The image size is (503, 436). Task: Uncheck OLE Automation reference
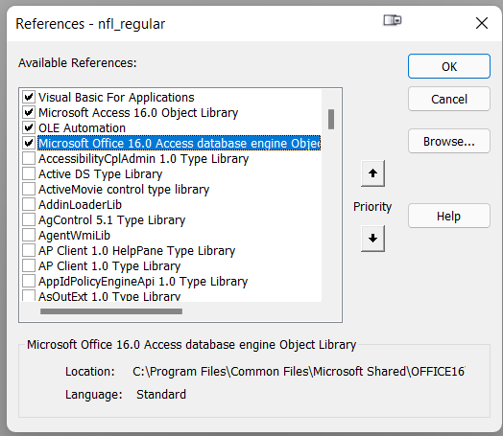point(29,127)
